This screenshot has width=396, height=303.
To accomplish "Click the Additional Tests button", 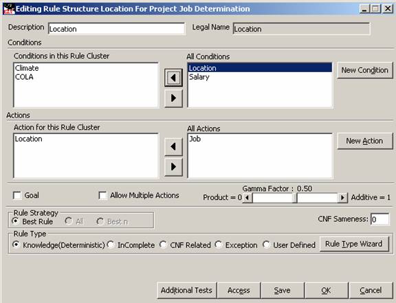I will pos(186,291).
